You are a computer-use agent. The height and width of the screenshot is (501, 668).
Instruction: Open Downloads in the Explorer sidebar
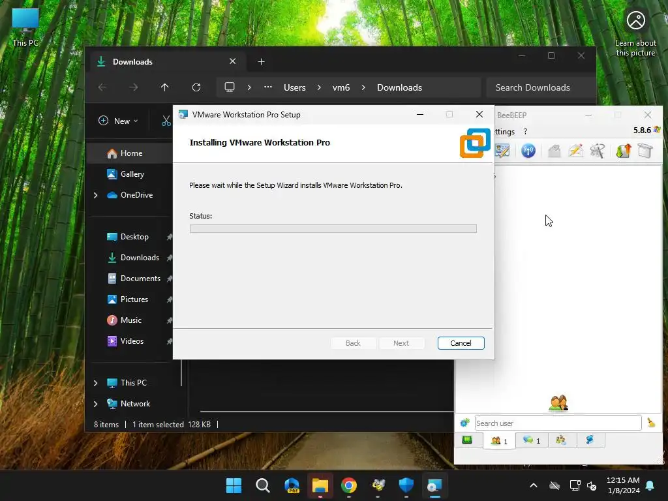point(140,257)
